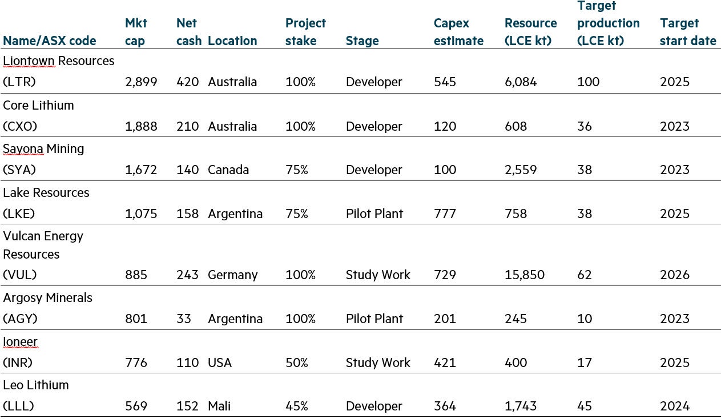Click Vulcan resource value 15,850
Screen dimensions: 721x419
click(525, 275)
